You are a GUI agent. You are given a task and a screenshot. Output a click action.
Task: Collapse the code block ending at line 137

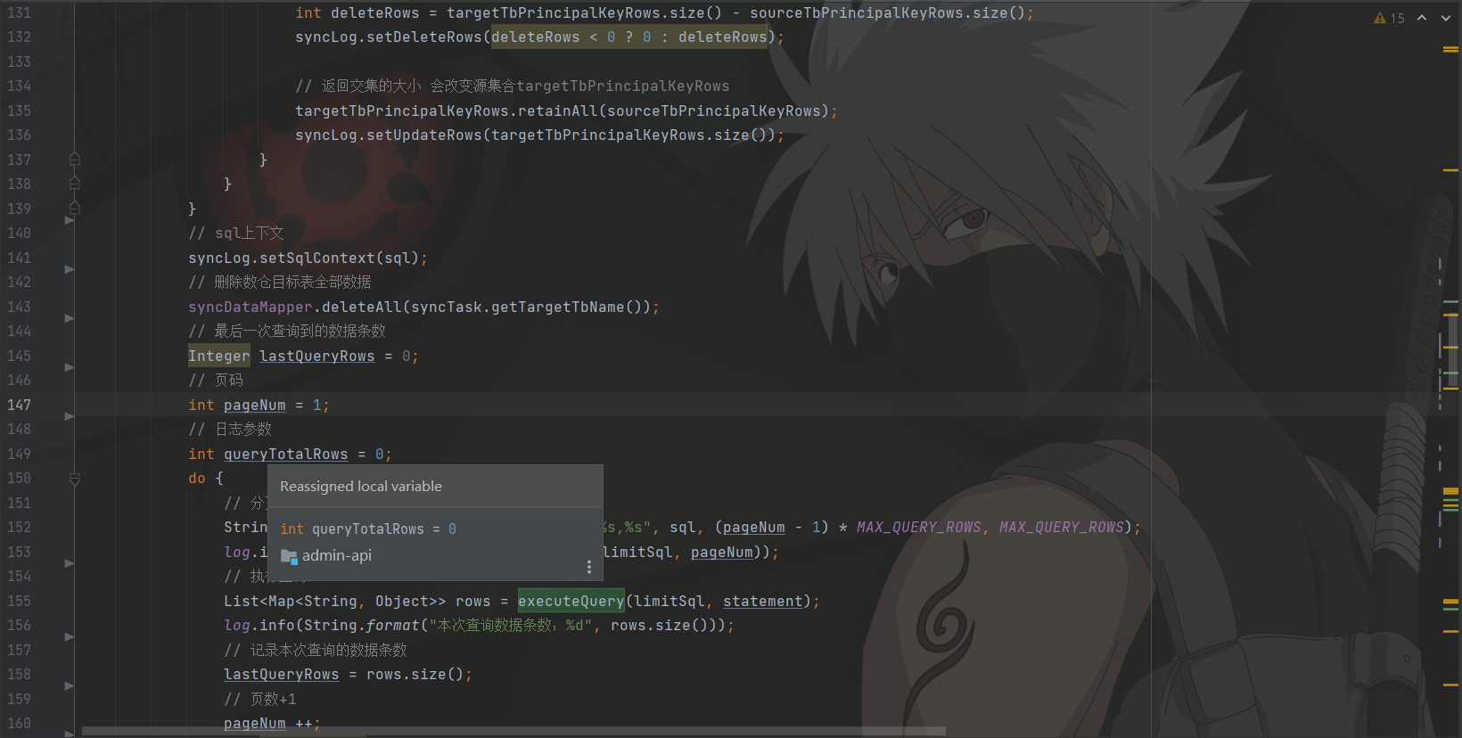[x=75, y=159]
